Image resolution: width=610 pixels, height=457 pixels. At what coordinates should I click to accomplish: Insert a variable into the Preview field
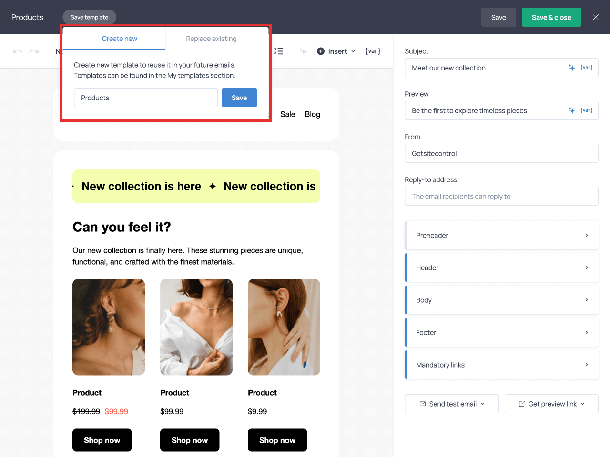pyautogui.click(x=587, y=110)
